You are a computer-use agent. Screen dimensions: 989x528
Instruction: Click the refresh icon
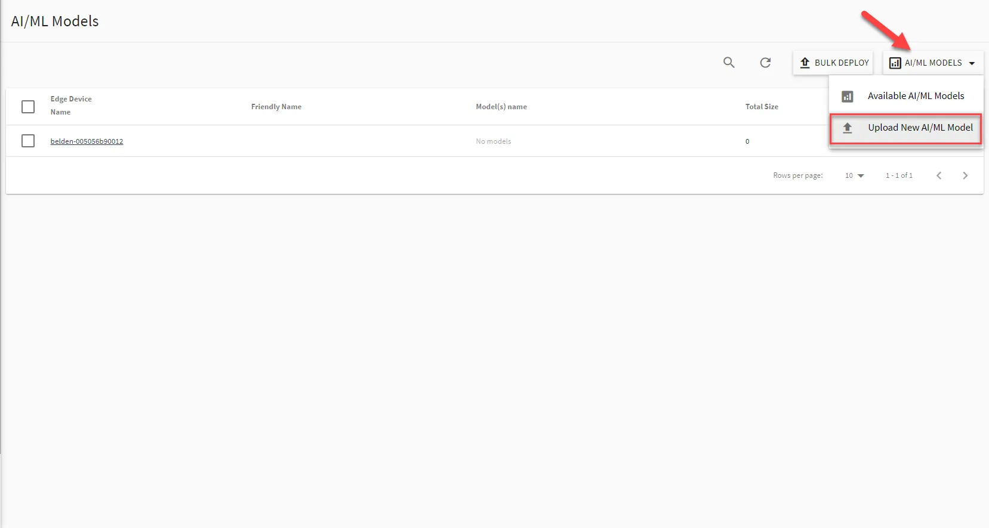(x=765, y=62)
